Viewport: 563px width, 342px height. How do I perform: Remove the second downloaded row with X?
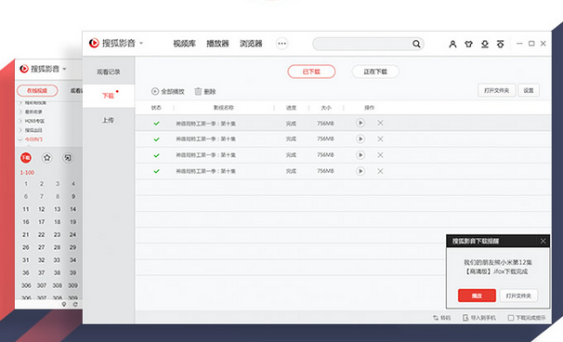click(x=380, y=138)
